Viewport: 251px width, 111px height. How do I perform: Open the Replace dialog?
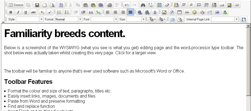(151, 5)
